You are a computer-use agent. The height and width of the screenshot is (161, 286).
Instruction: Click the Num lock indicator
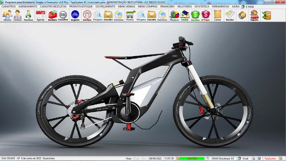coord(129,158)
